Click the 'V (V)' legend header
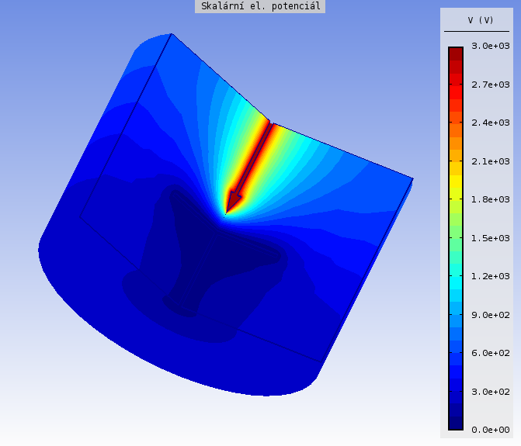Viewport: 521px width, 446px height. (481, 20)
